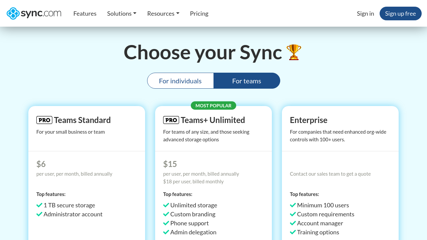Click the Sign in link

coord(365,13)
